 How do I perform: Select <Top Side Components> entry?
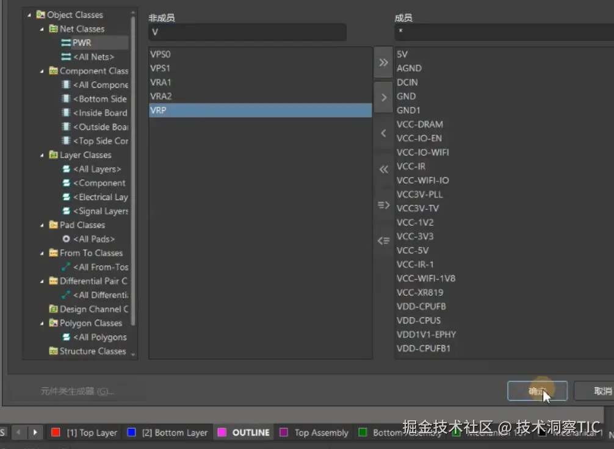point(101,141)
